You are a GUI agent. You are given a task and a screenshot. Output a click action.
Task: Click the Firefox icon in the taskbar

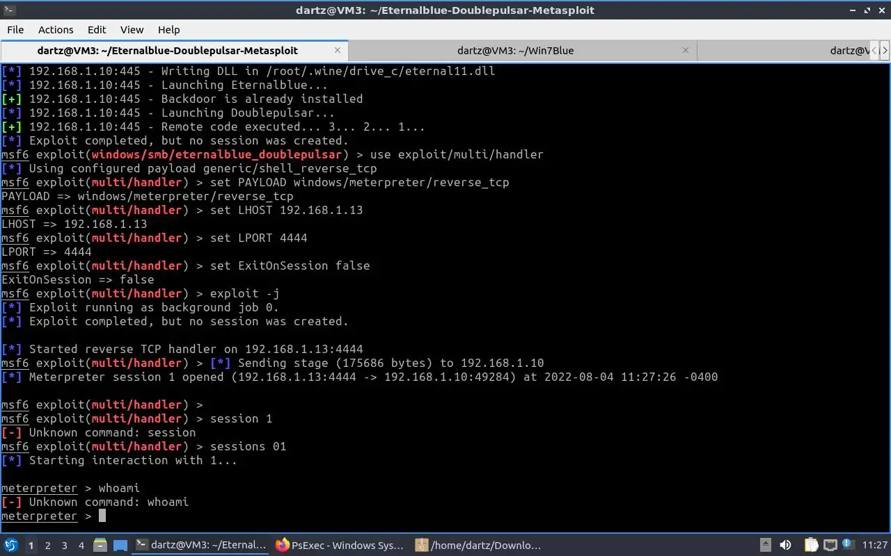pos(282,546)
